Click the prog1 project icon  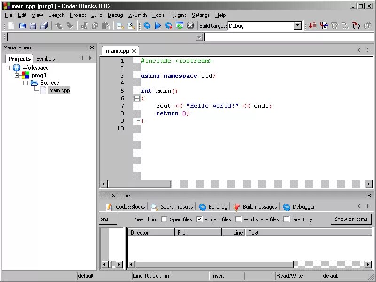pyautogui.click(x=25, y=75)
